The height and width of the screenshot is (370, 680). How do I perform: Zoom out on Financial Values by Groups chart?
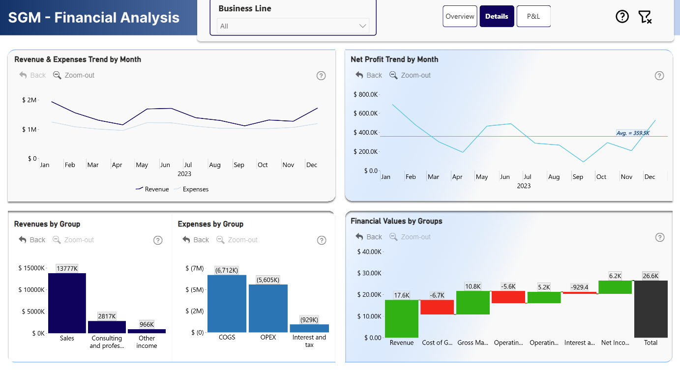pos(410,237)
